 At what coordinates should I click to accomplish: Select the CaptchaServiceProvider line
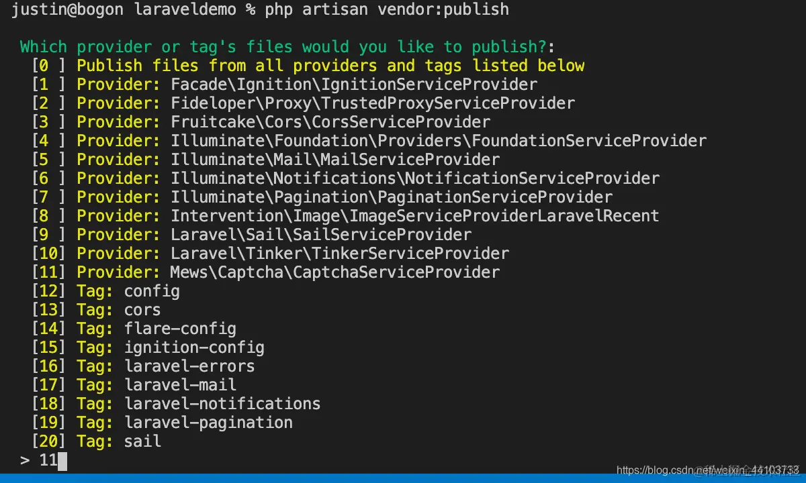[x=265, y=272]
